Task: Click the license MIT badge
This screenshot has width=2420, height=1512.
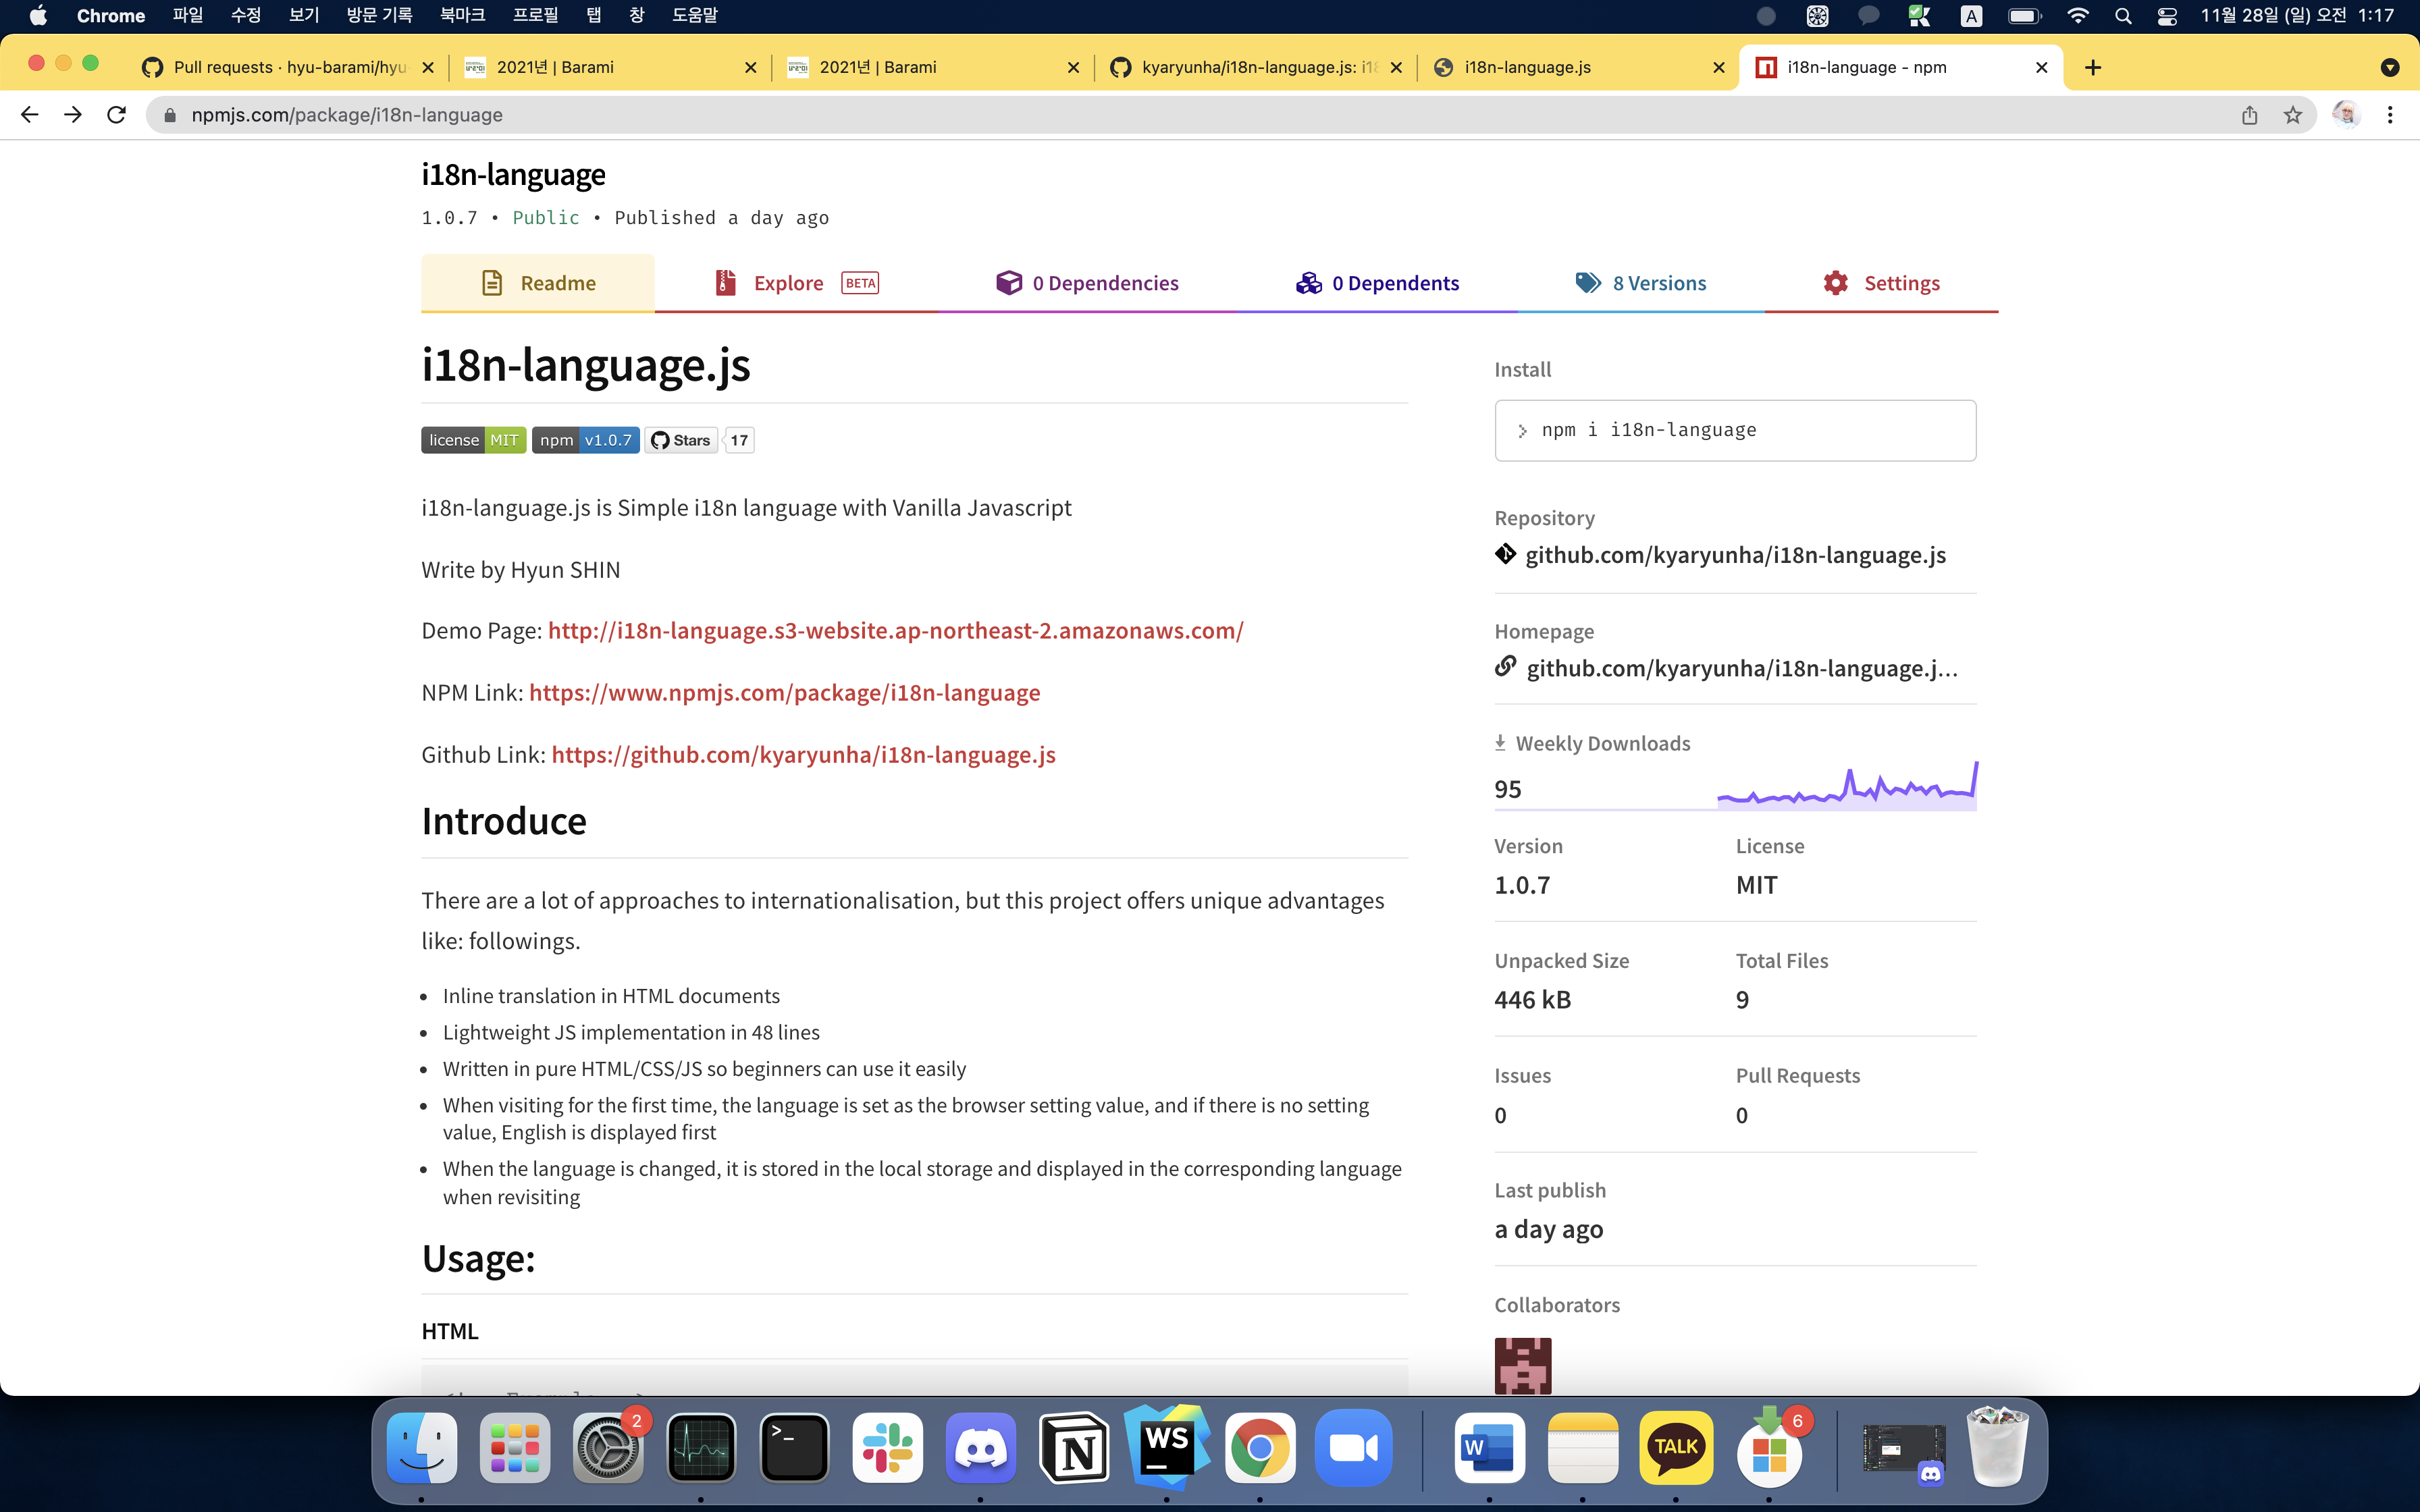Action: click(x=473, y=440)
